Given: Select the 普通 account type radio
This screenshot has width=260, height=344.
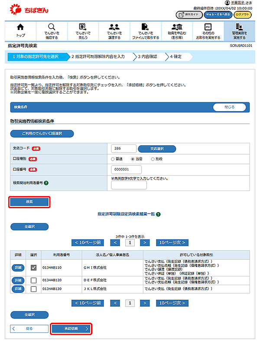Looking at the screenshot, I should coord(113,159).
